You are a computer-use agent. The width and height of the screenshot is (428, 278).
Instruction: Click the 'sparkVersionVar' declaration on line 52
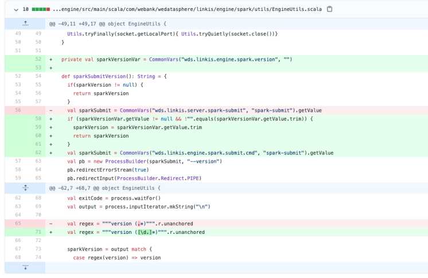point(177,60)
